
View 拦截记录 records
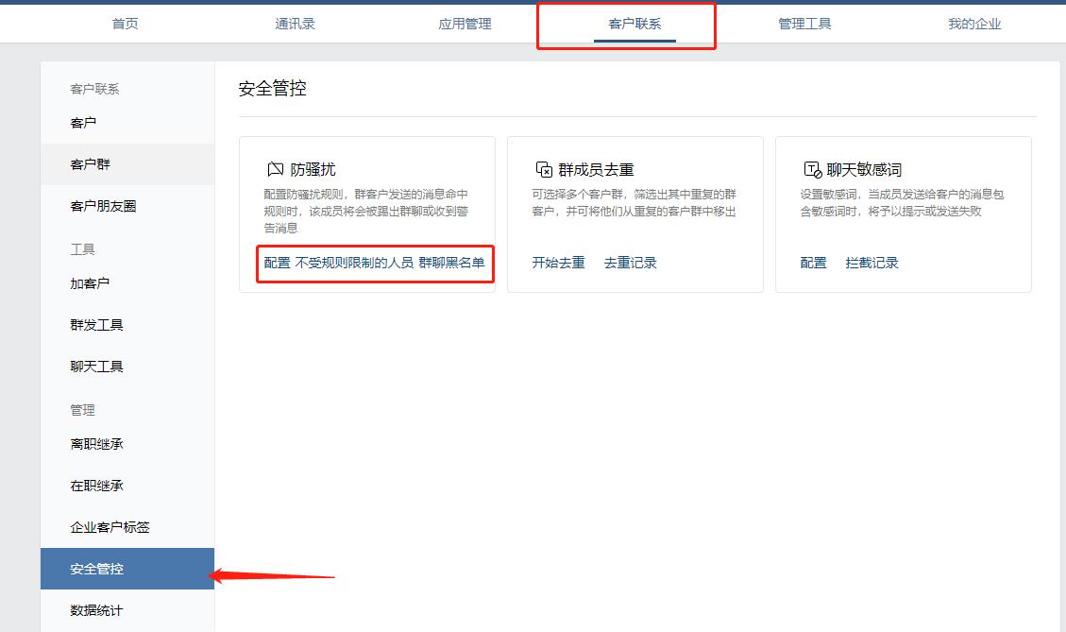click(871, 263)
